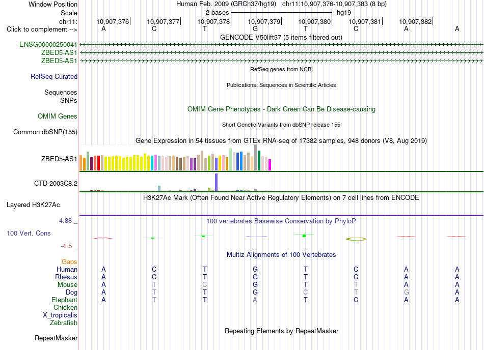
Task: Click 'Repeating Elements by RepeatMasker' title
Action: tap(282, 331)
